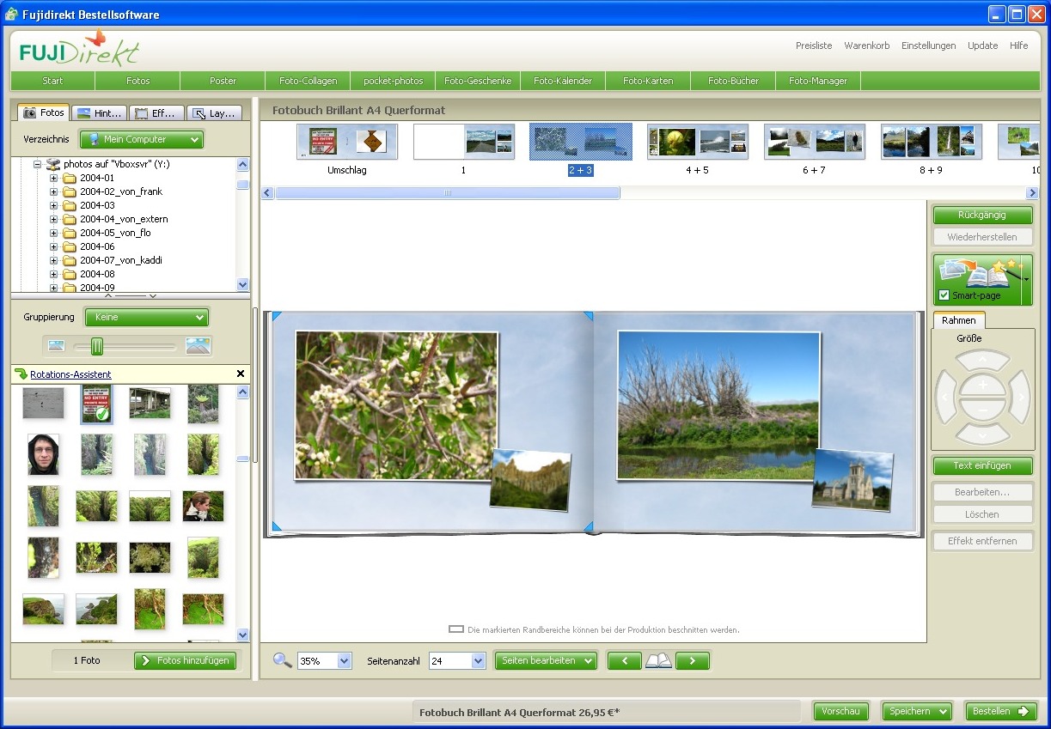This screenshot has width=1051, height=729.
Task: Open the Foto-Bücher menu tab
Action: point(733,81)
